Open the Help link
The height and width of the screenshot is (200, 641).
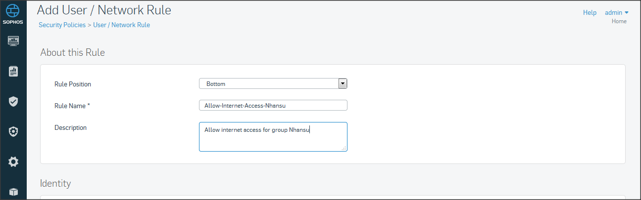pos(590,13)
